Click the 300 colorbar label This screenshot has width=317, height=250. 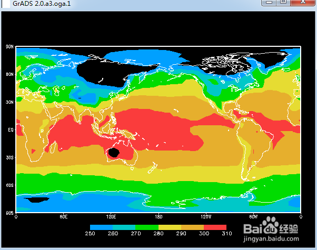pos(204,234)
